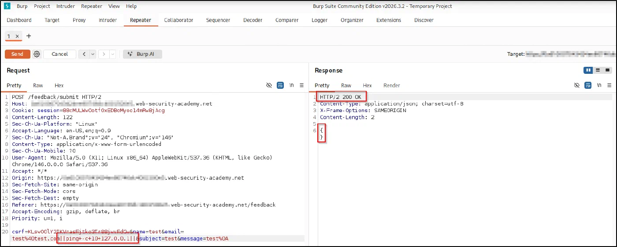Click the Burp Suite logo icon
The width and height of the screenshot is (617, 247).
[x=7, y=6]
